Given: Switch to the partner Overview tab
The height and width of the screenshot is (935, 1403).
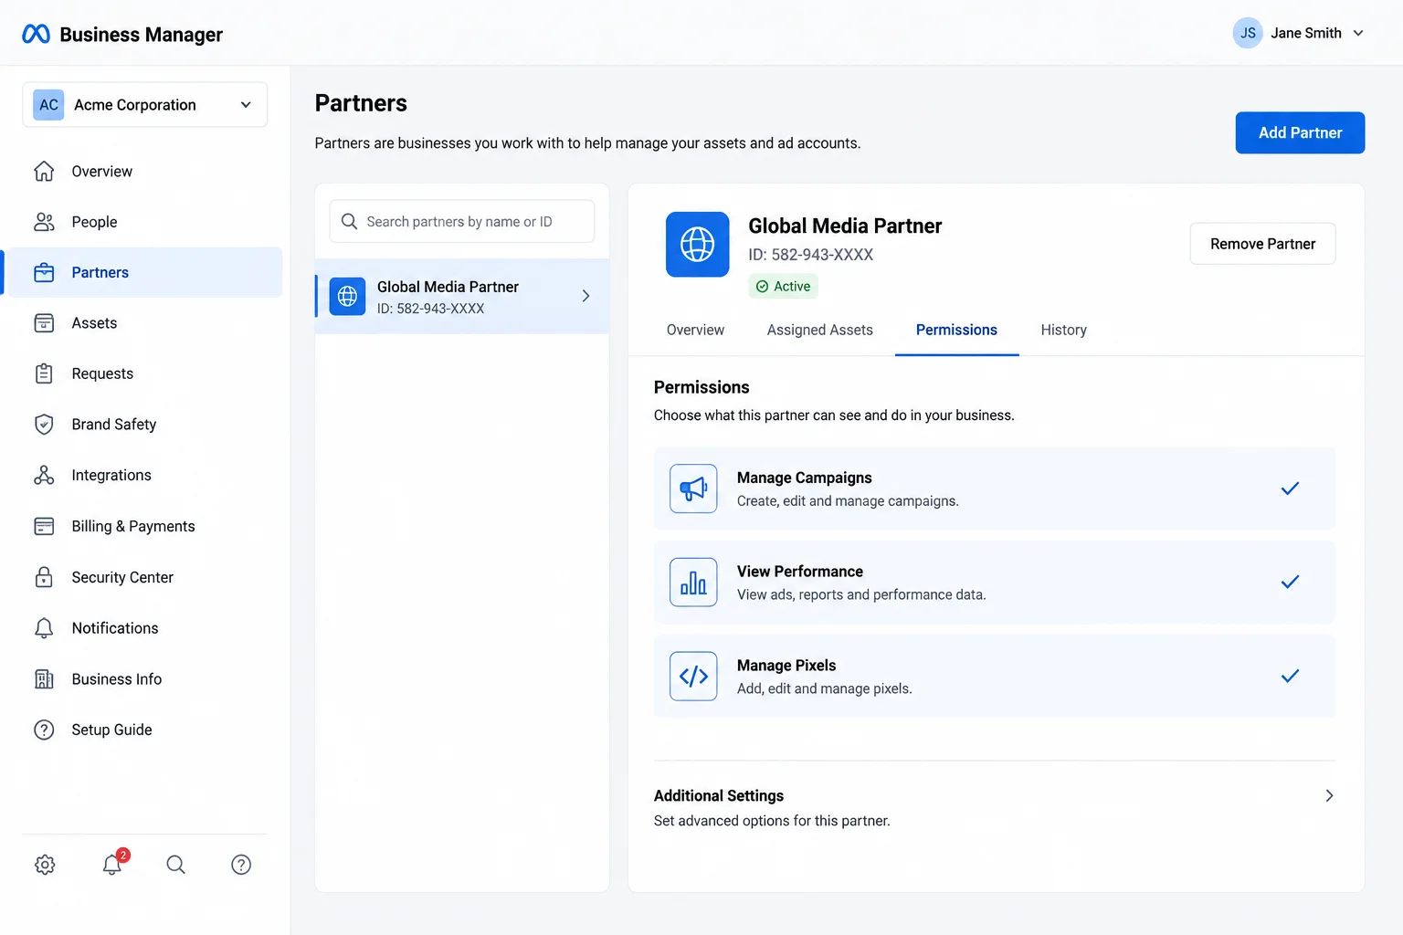Looking at the screenshot, I should coord(695,330).
